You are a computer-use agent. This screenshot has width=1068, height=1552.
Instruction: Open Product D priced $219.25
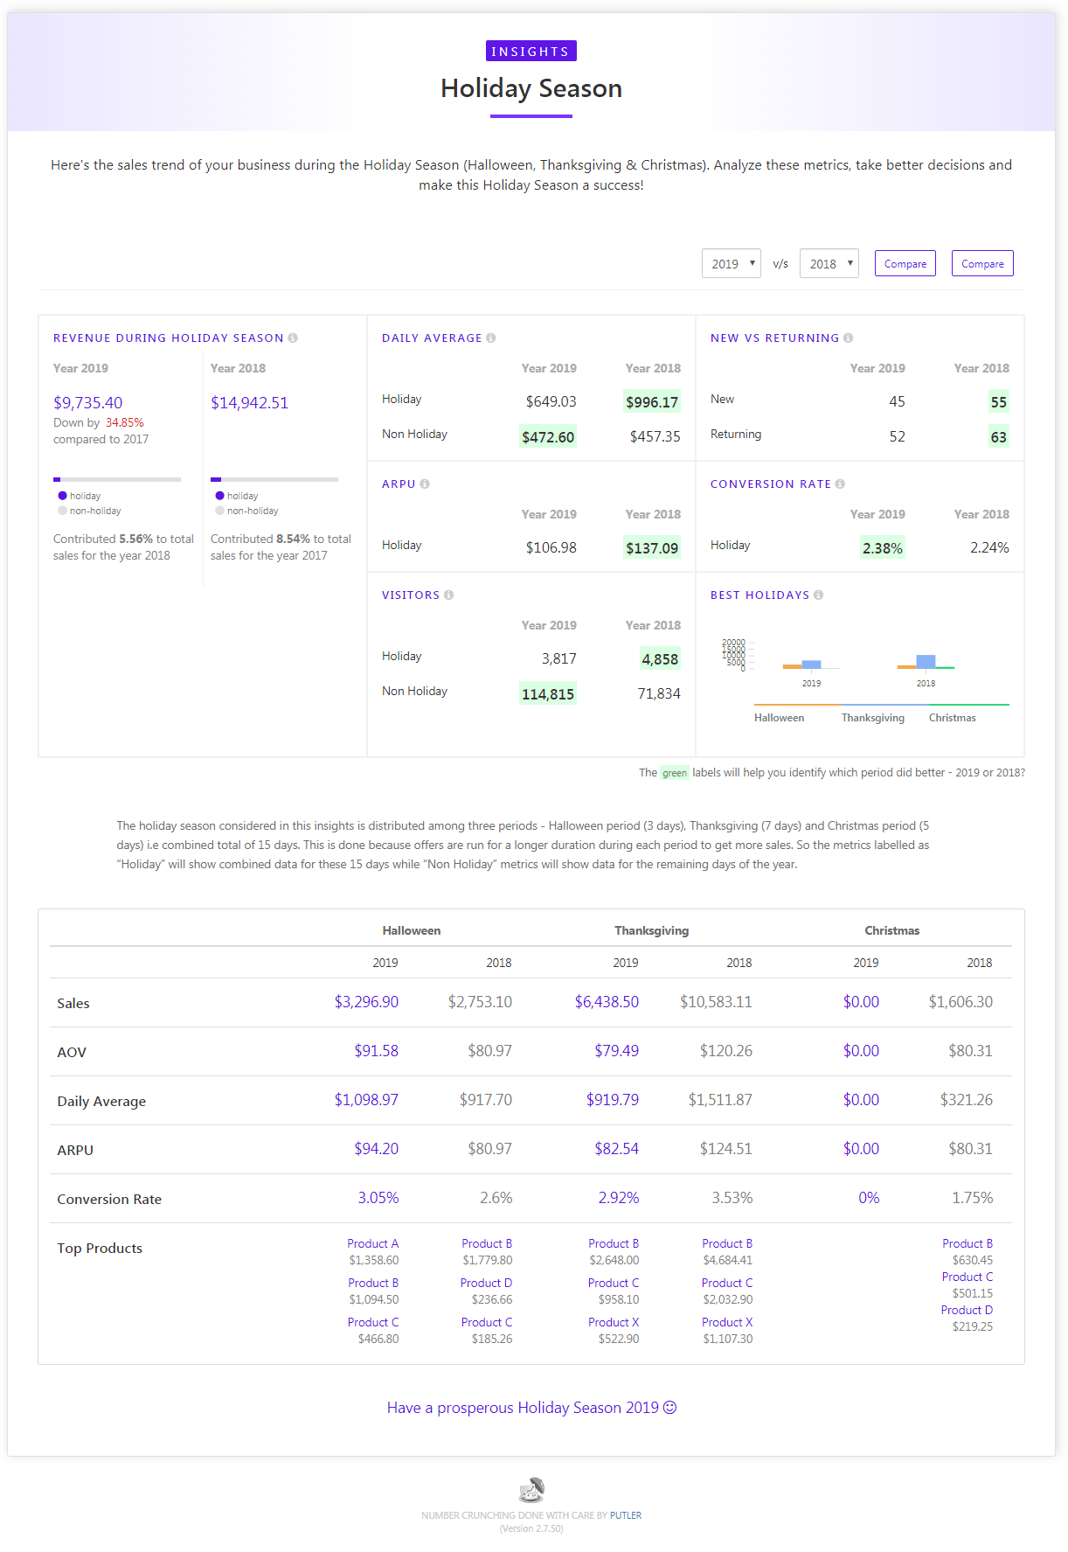coord(967,1311)
